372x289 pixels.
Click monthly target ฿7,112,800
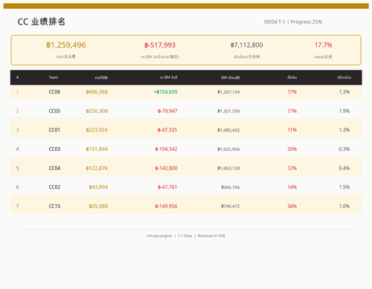point(247,45)
